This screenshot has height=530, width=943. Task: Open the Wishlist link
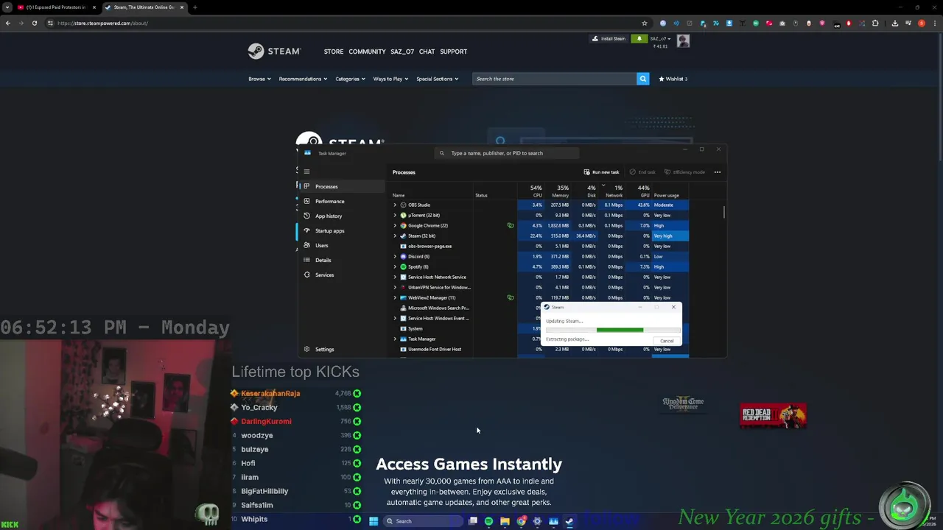point(673,79)
